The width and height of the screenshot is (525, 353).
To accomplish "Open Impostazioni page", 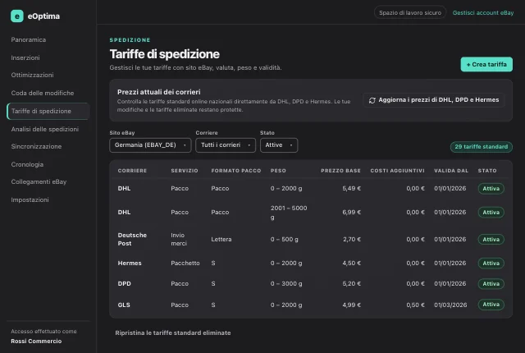I will [30, 199].
